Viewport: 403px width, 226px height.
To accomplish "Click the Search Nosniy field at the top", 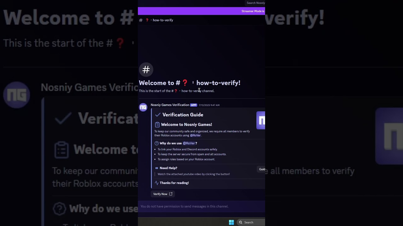I will (x=255, y=3).
